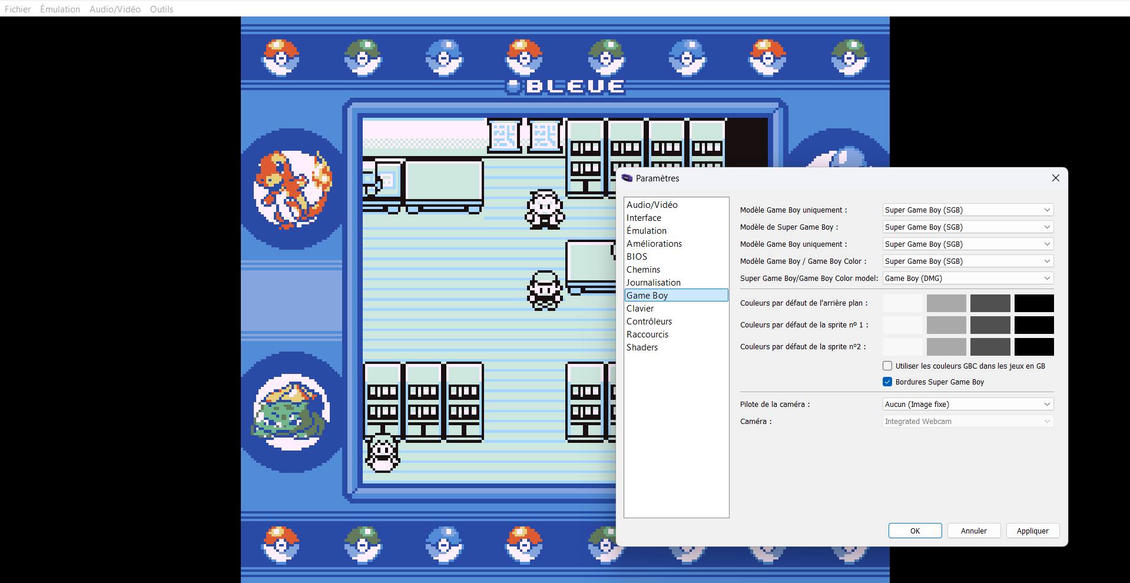Screen dimensions: 1130x583
Task: Pick light gray arrière plan color swatch
Action: click(x=946, y=303)
